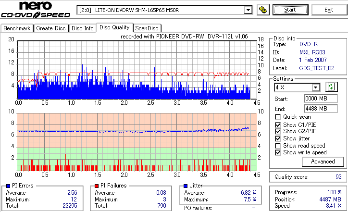348x212 pixels.
Task: Click the Speed value 3.41 X
Action: pyautogui.click(x=334, y=206)
